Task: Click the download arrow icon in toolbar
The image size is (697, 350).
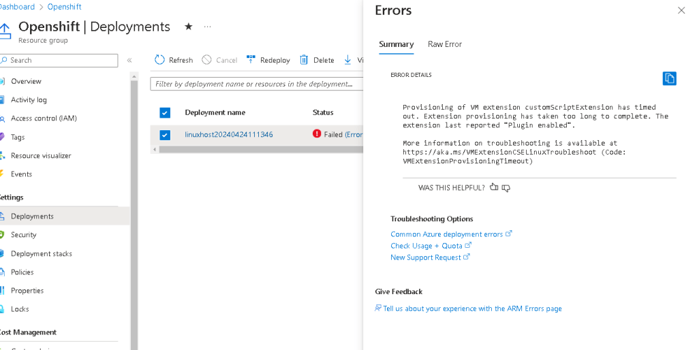Action: pyautogui.click(x=347, y=60)
